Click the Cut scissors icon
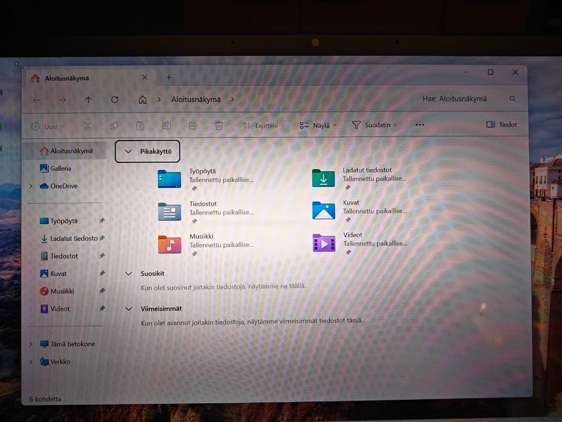The image size is (562, 422). point(88,127)
